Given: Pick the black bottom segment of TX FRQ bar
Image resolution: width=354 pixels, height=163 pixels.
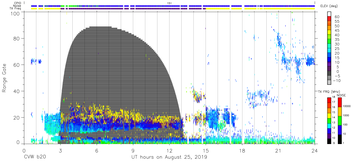Looking at the screenshot, I should (x=329, y=141).
